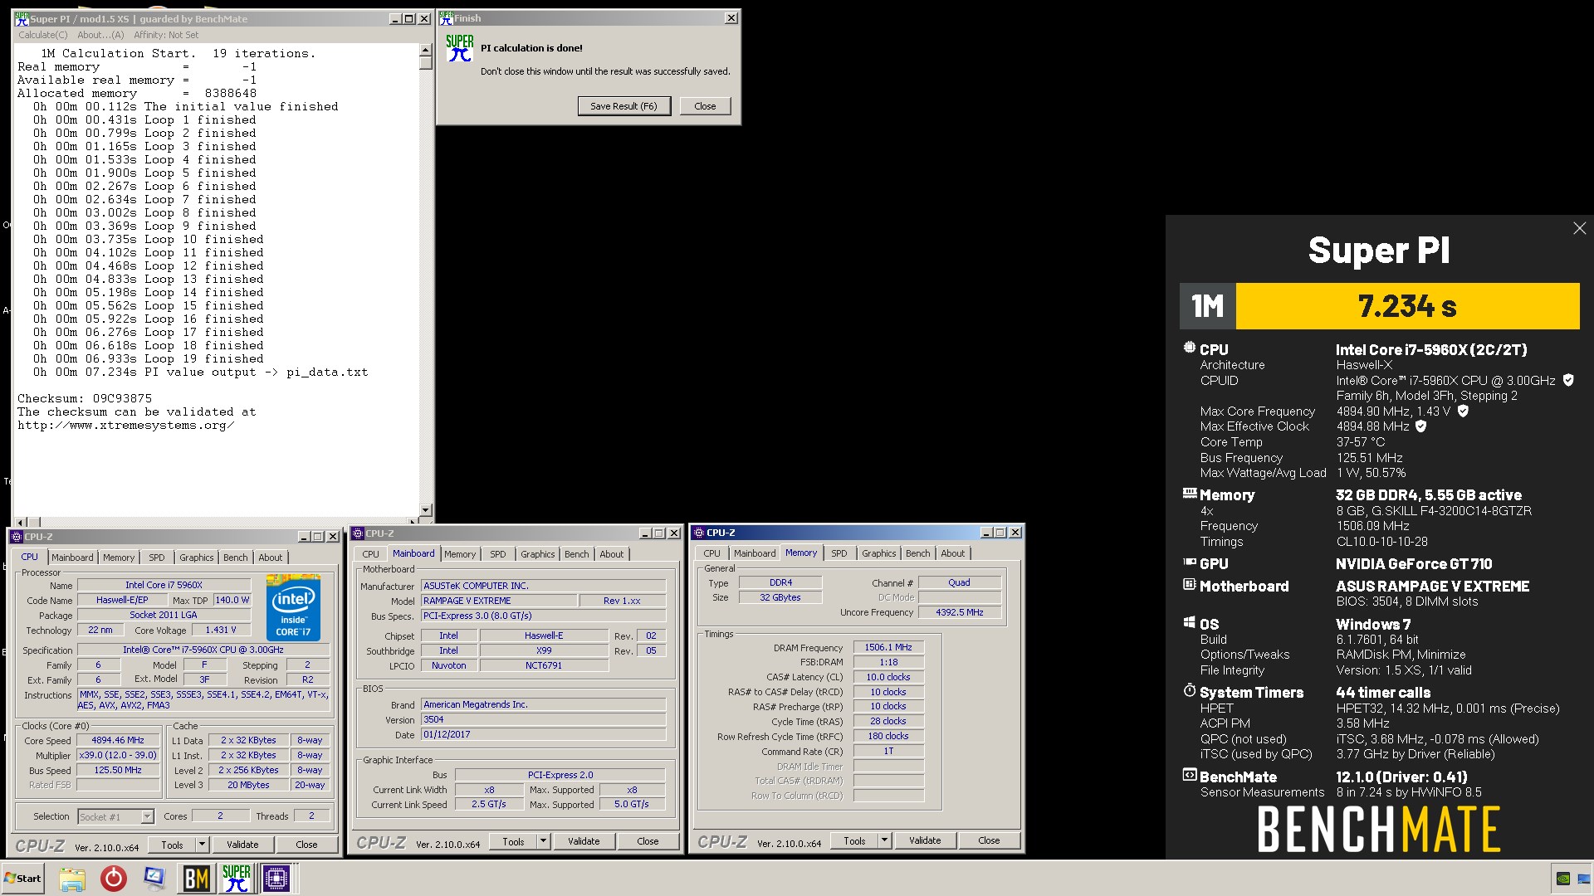Click Validate in CPU-Z Mainboard window

coord(584,841)
